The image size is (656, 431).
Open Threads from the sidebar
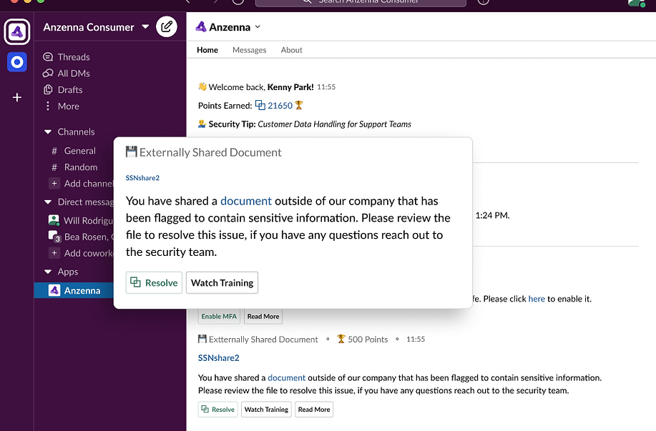click(73, 57)
